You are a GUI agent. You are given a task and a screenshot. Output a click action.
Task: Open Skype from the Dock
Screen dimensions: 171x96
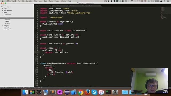point(94,92)
